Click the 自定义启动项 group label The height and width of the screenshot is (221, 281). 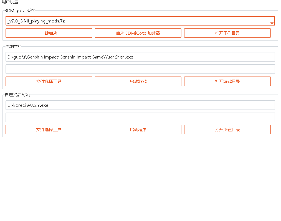coord(17,95)
